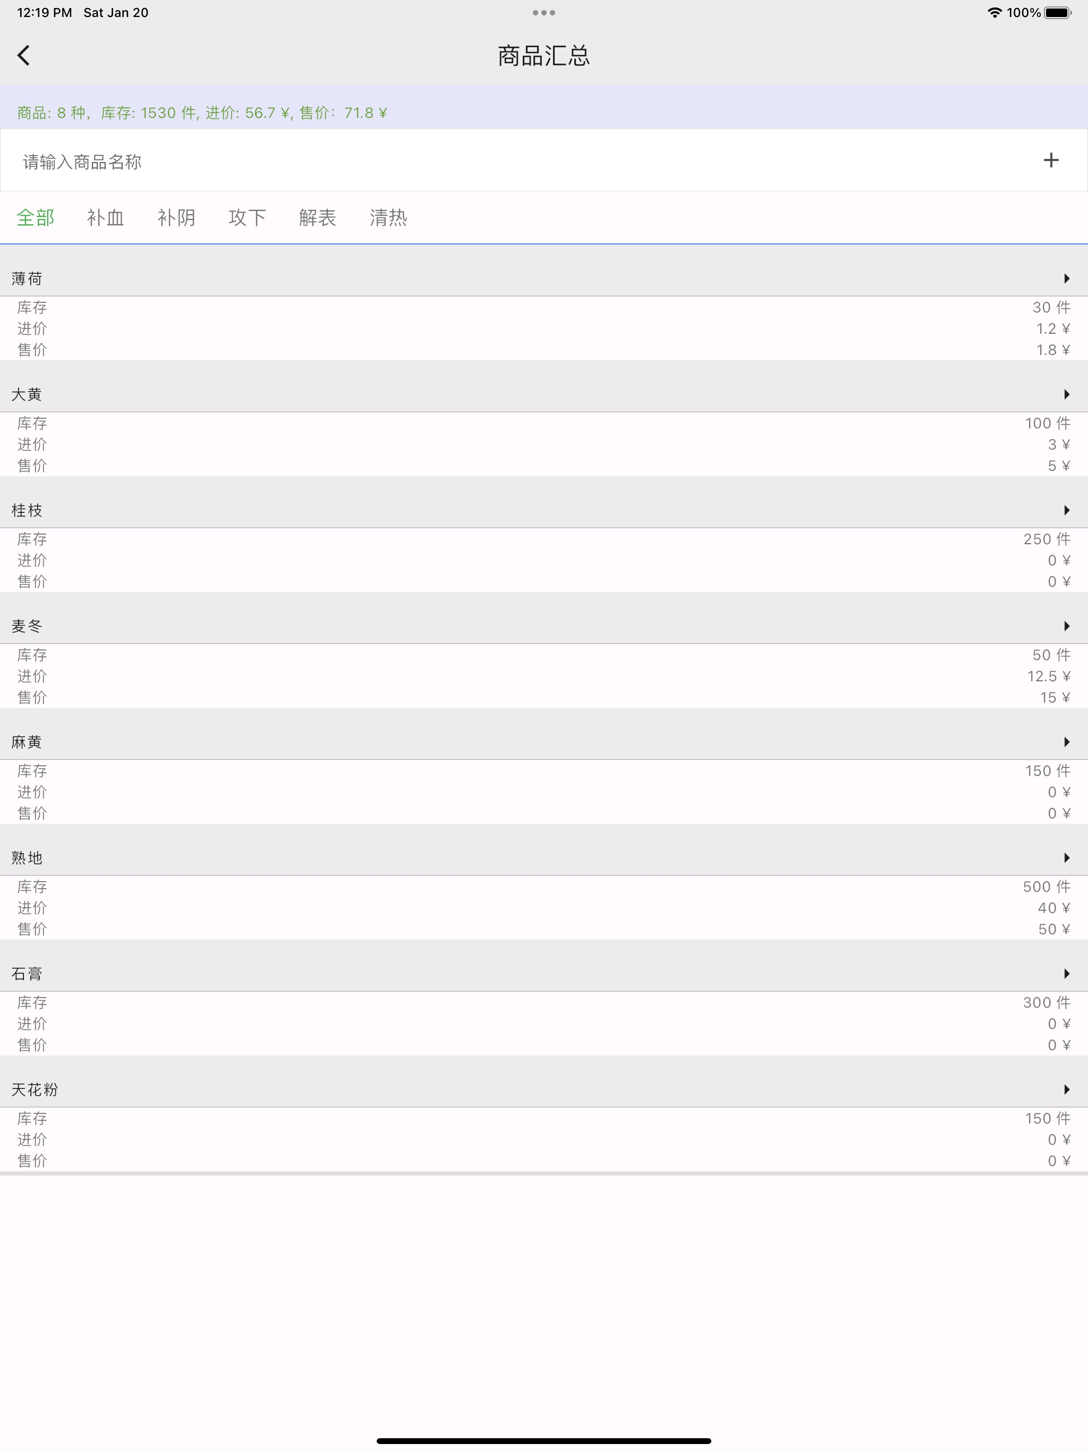
Task: Expand the 大黄 row arrow
Action: click(1067, 394)
